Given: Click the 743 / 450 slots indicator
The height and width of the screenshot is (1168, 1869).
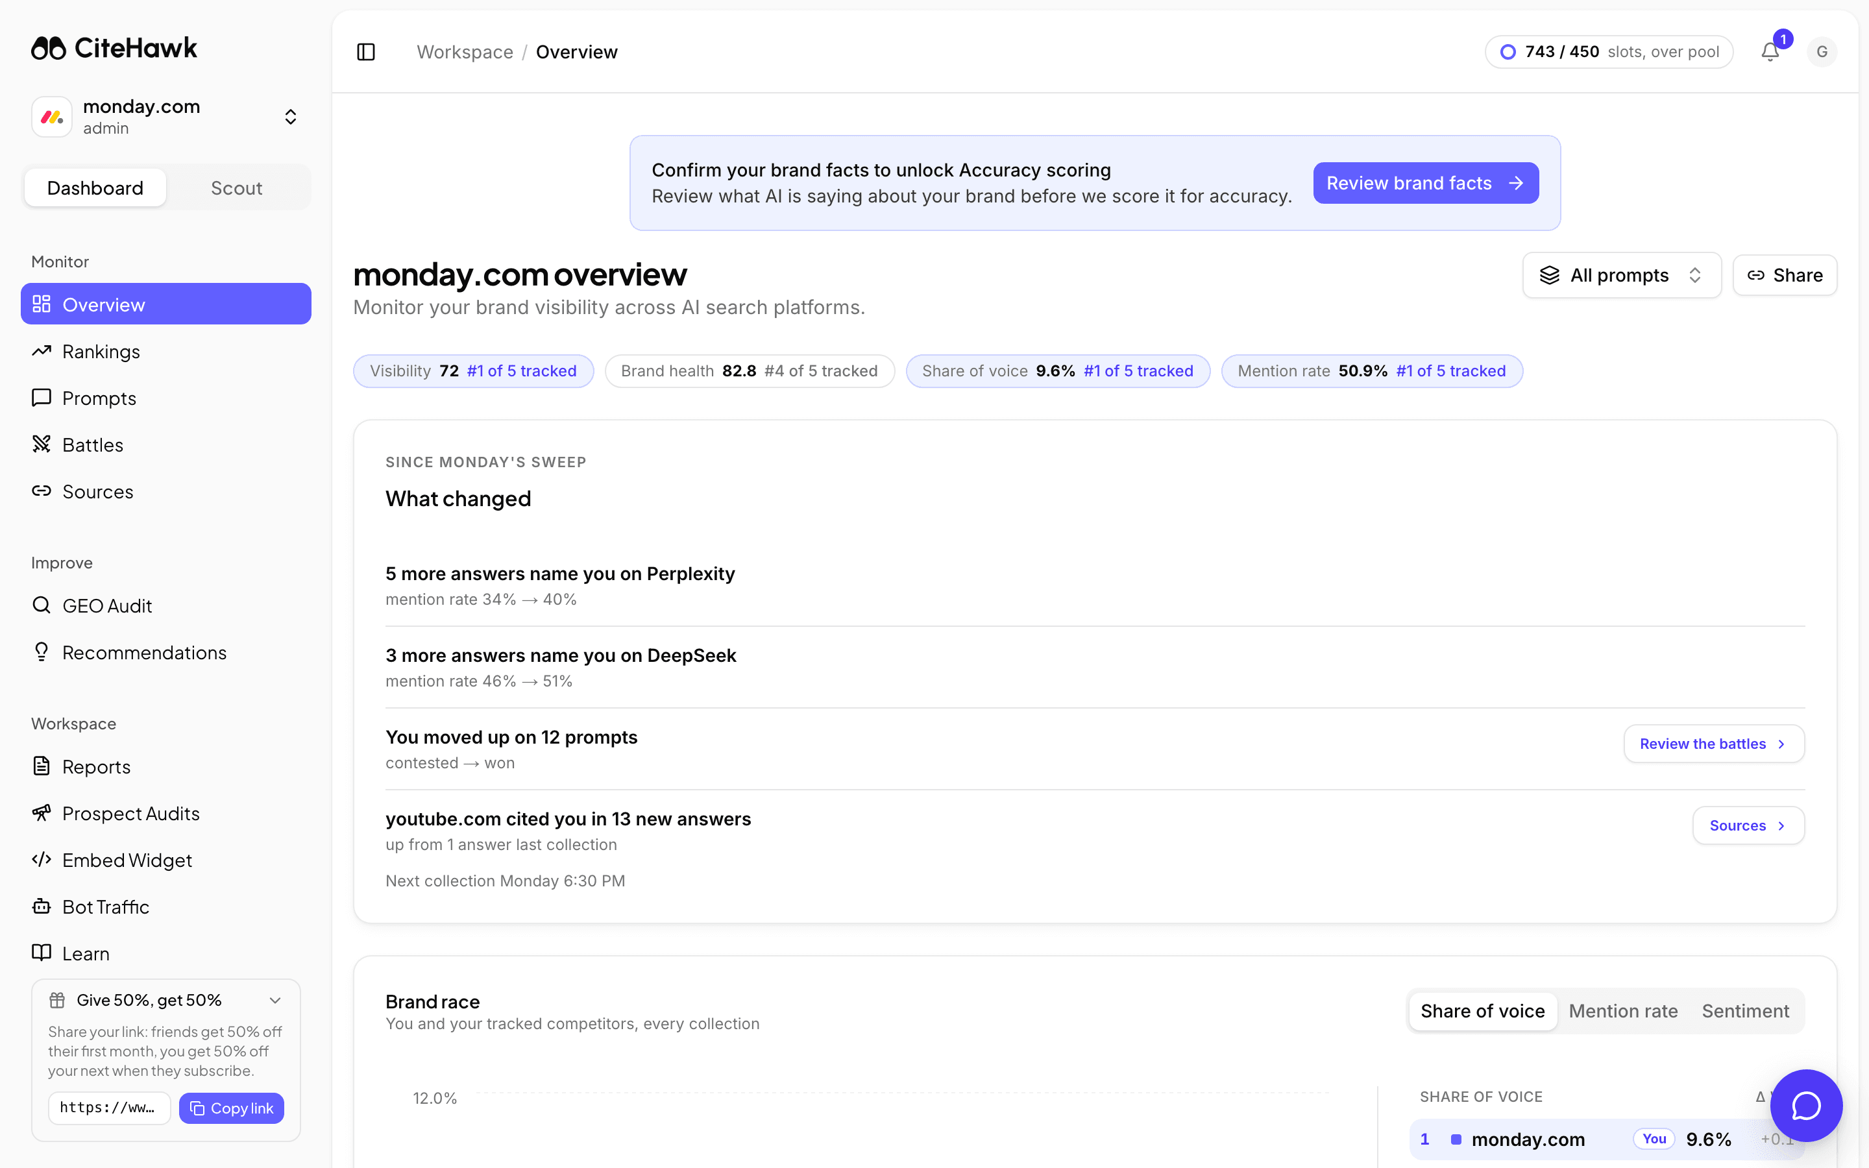Looking at the screenshot, I should coord(1609,52).
